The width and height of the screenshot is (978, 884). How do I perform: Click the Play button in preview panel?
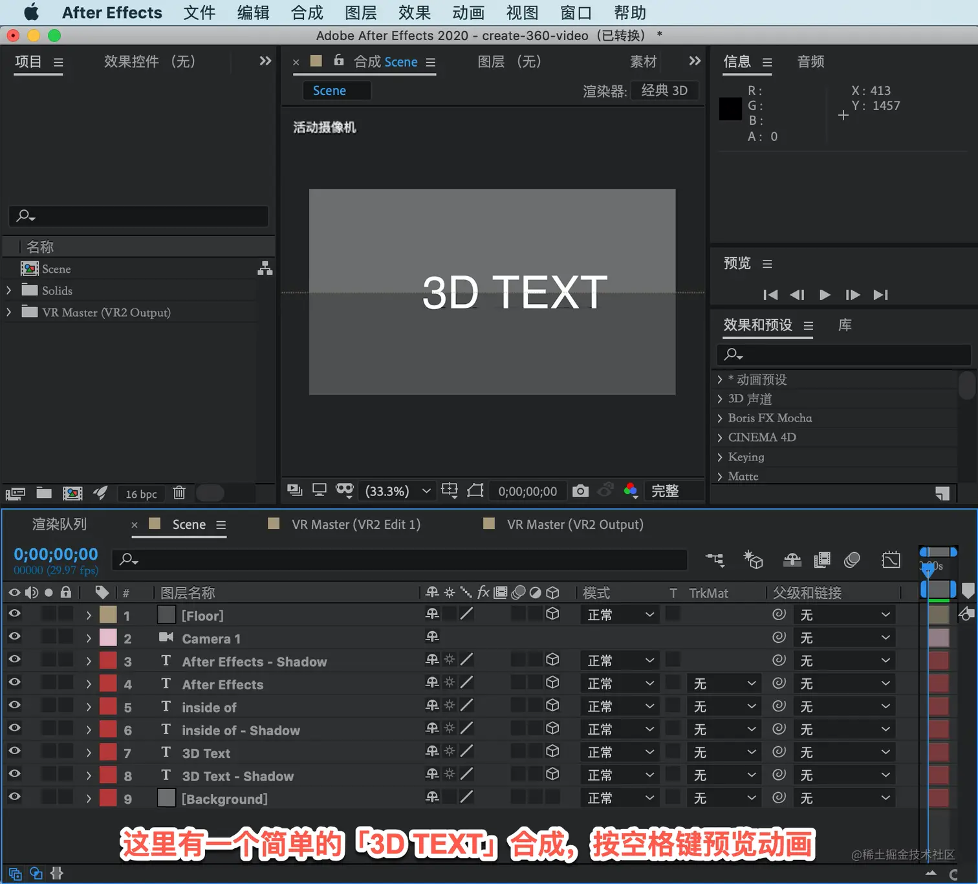(x=825, y=295)
